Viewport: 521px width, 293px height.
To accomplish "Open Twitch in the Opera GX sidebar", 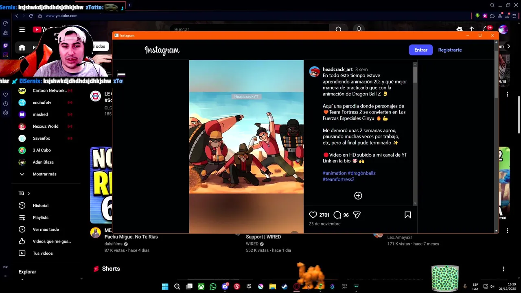I will (5, 46).
